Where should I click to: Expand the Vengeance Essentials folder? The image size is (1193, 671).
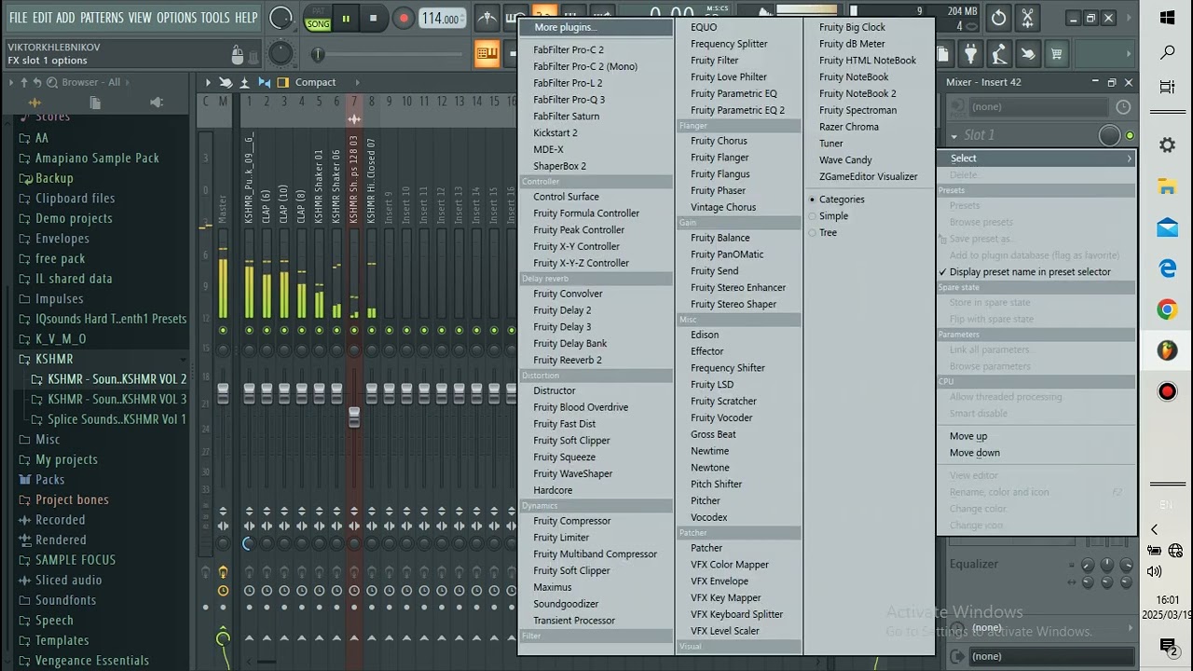91,660
